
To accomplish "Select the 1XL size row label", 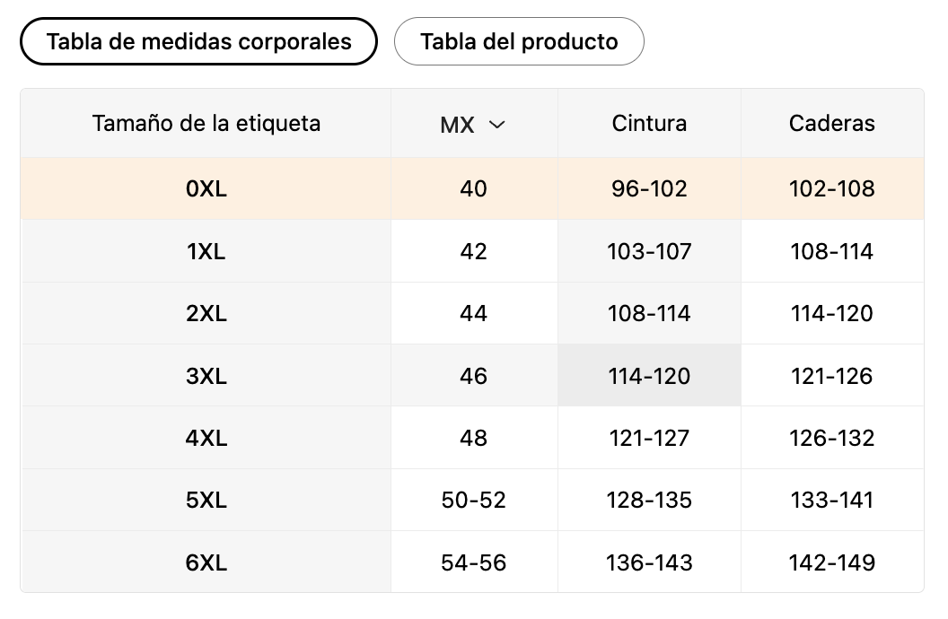I will click(x=206, y=252).
